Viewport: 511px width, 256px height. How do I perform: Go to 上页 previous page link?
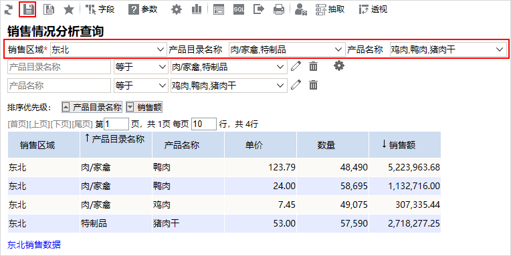pyautogui.click(x=39, y=124)
